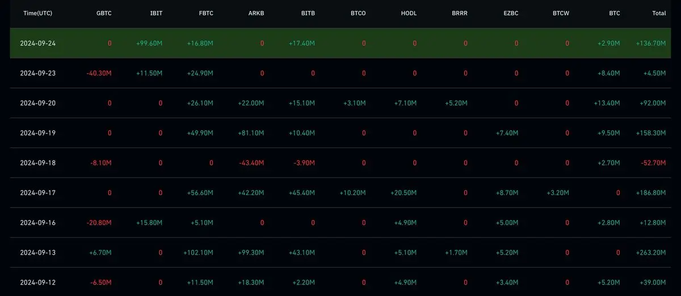The height and width of the screenshot is (296, 681).
Task: Click the +4.50M total value
Action: pos(655,73)
